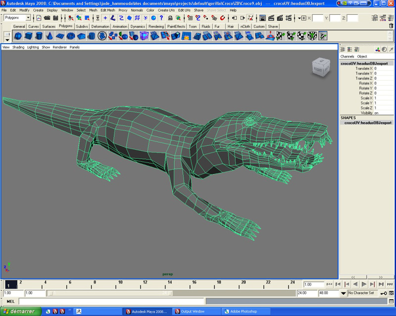
Task: Open UV Texture Editor shelf icon
Action: [323, 36]
